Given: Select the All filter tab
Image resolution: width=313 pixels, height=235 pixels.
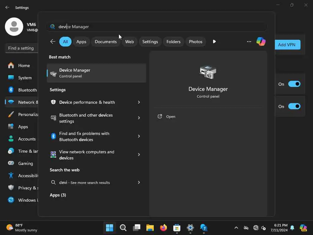Looking at the screenshot, I should tap(65, 42).
